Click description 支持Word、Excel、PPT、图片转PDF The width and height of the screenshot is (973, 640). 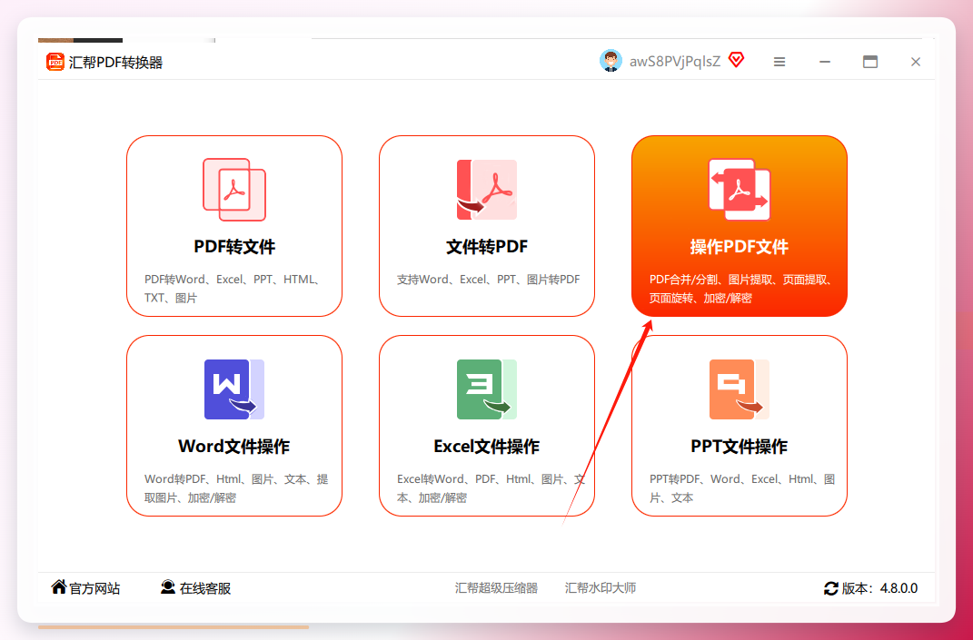tap(489, 280)
